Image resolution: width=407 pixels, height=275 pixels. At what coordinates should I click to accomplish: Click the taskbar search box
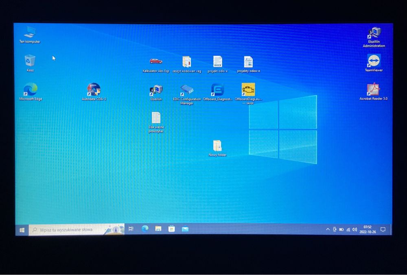pos(77,229)
